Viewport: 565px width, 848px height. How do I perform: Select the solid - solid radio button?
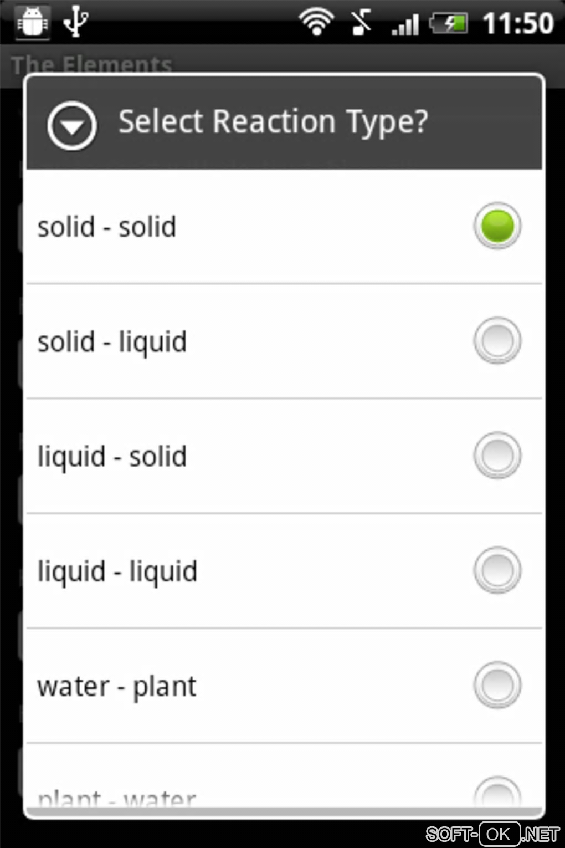[497, 226]
